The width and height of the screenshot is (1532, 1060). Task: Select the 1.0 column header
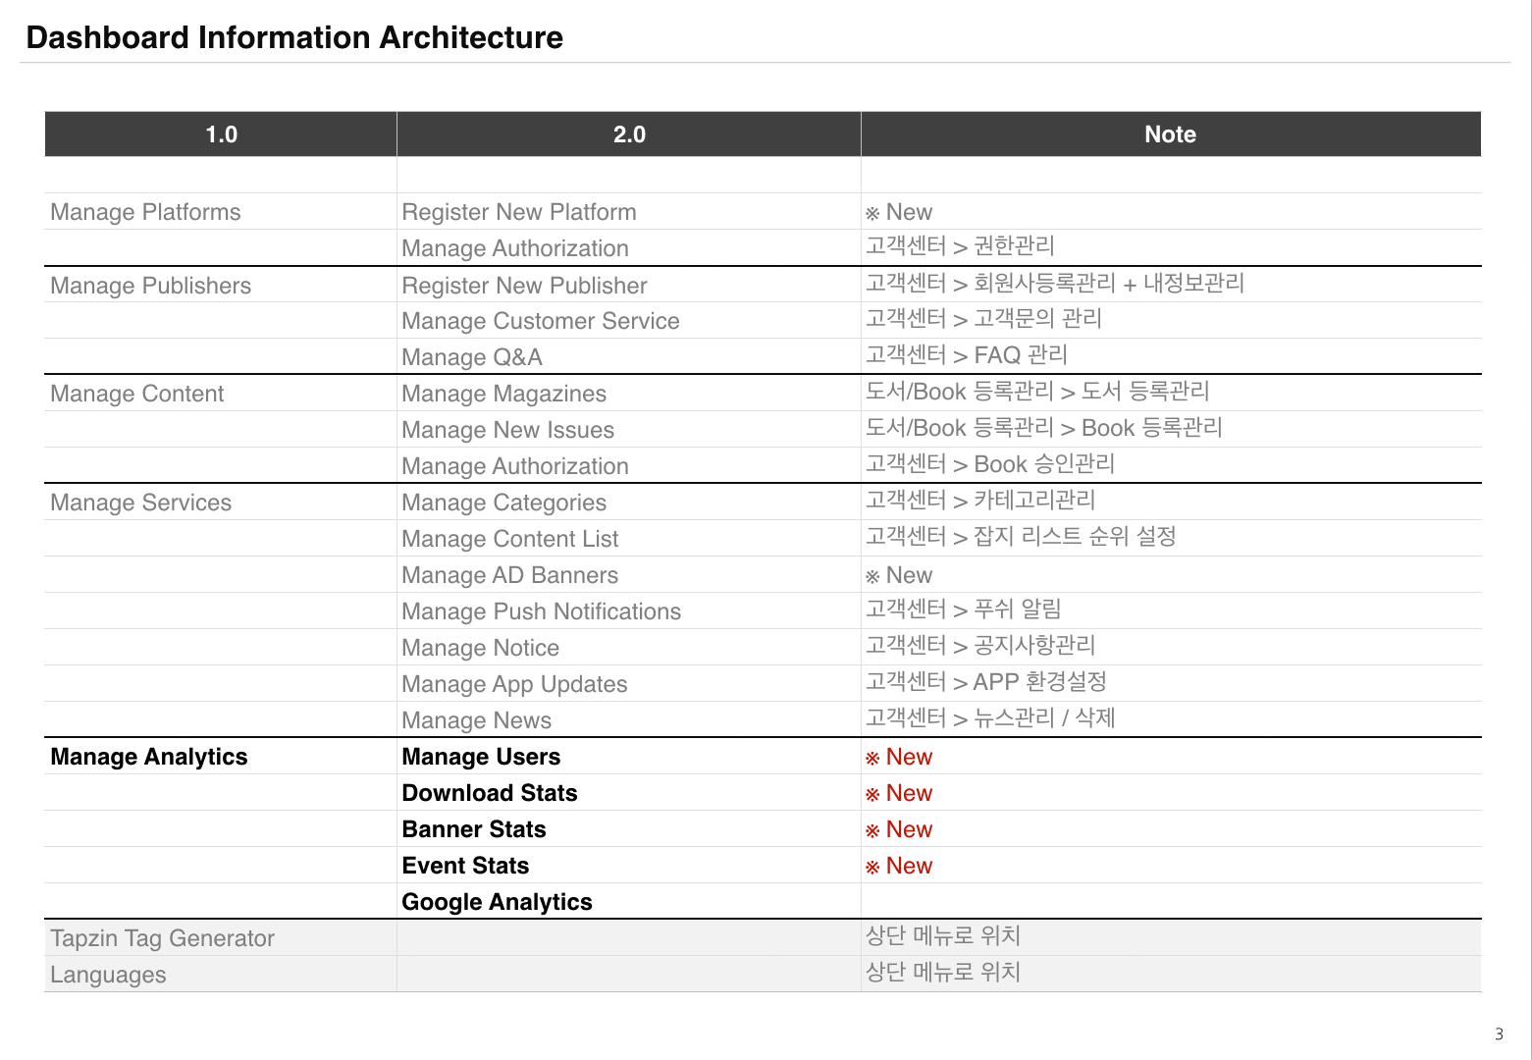click(221, 134)
